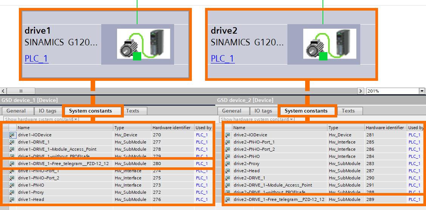The width and height of the screenshot is (426, 210).
Task: Click the left scroll arrow of network view
Action: pyautogui.click(x=3, y=91)
